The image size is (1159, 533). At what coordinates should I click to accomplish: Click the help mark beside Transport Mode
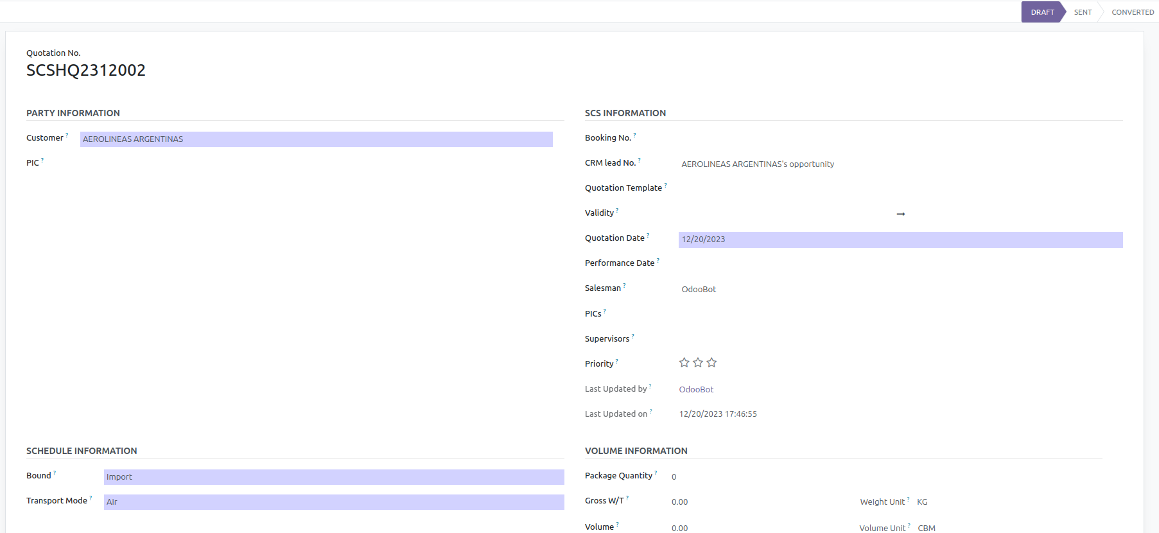click(91, 498)
